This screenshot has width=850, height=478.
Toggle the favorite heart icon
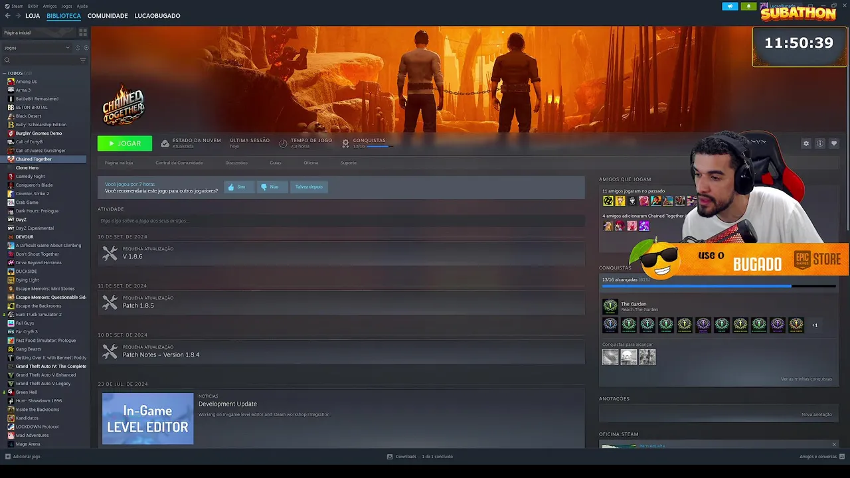click(x=834, y=143)
